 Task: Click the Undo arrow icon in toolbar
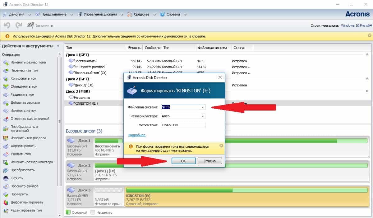click(x=7, y=25)
